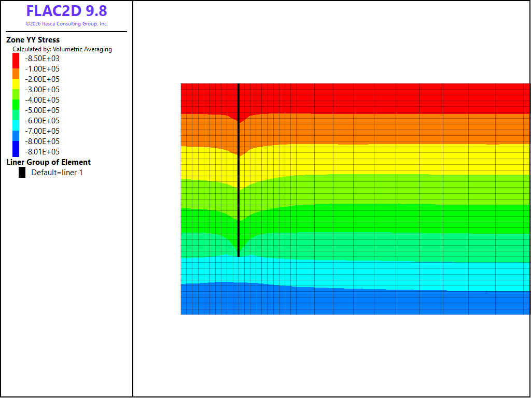Click the orange -1.00E+05 legend swatch
Viewport: 531px width, 398px height.
(x=16, y=74)
